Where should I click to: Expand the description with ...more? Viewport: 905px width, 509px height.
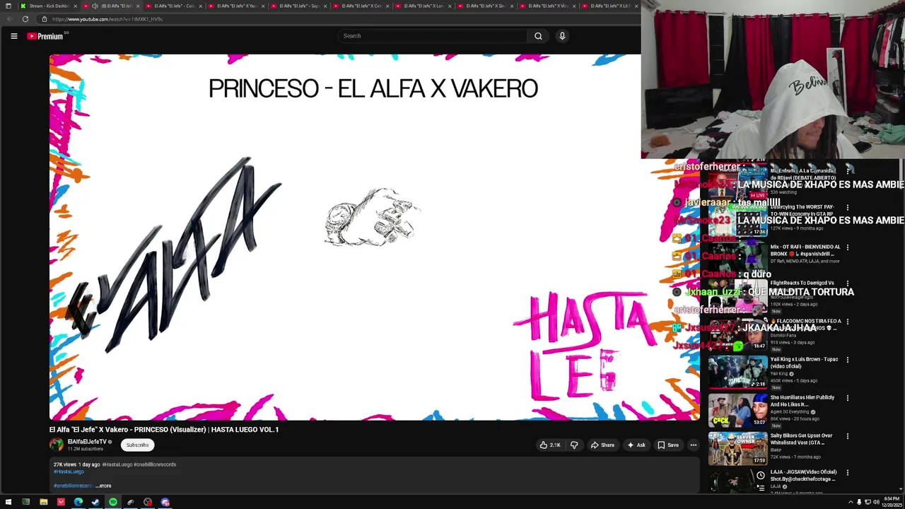(103, 486)
